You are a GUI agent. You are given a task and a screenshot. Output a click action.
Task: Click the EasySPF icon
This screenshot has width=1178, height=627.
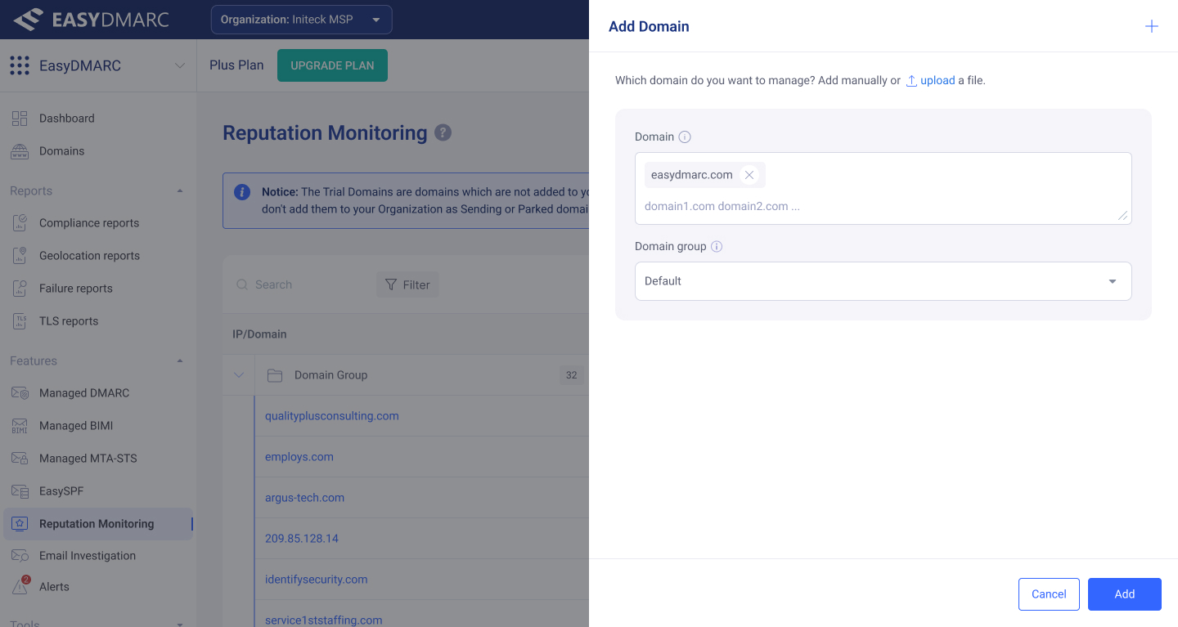coord(20,491)
